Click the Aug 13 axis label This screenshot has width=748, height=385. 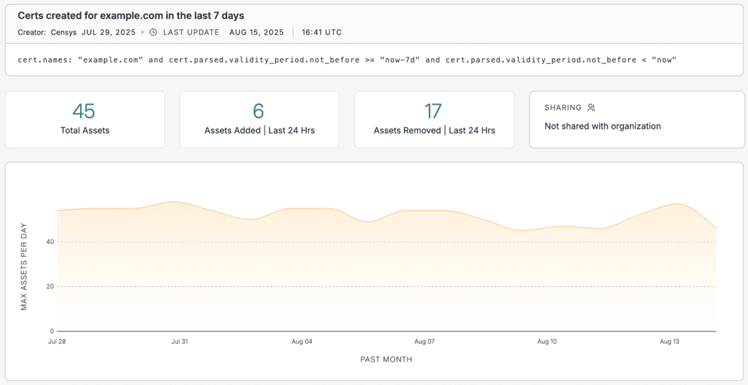(x=669, y=342)
